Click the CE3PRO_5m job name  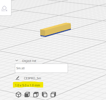32,78
